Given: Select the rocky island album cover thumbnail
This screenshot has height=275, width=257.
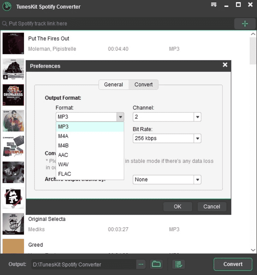Looking at the screenshot, I should point(13,69).
